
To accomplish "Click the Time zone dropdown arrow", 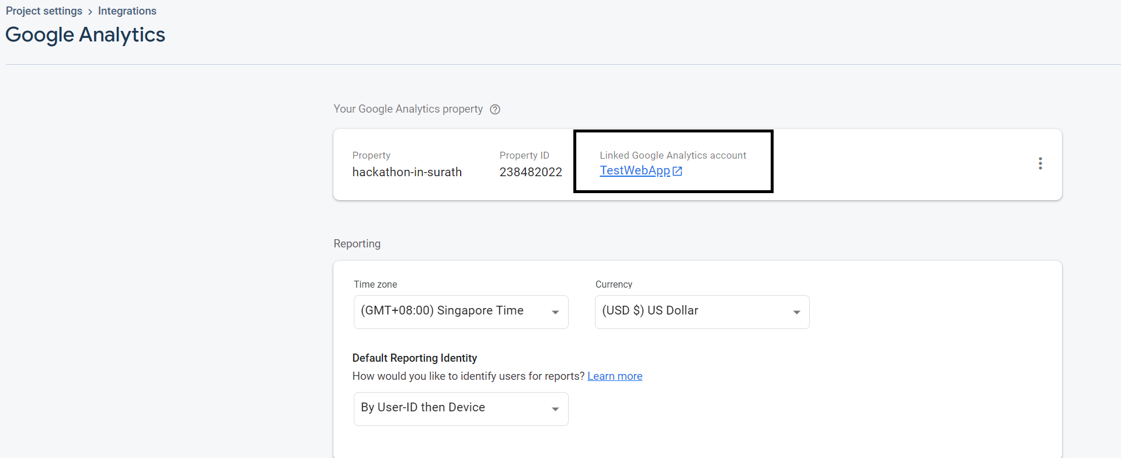I will pos(555,312).
